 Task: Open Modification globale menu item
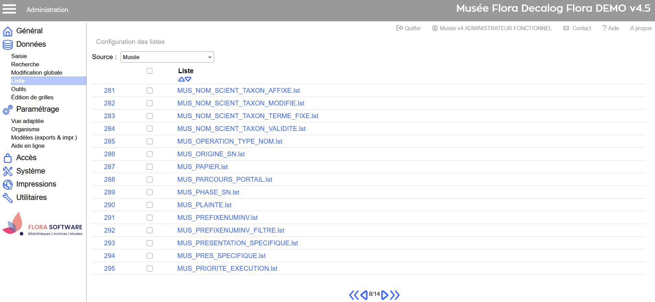(x=37, y=72)
